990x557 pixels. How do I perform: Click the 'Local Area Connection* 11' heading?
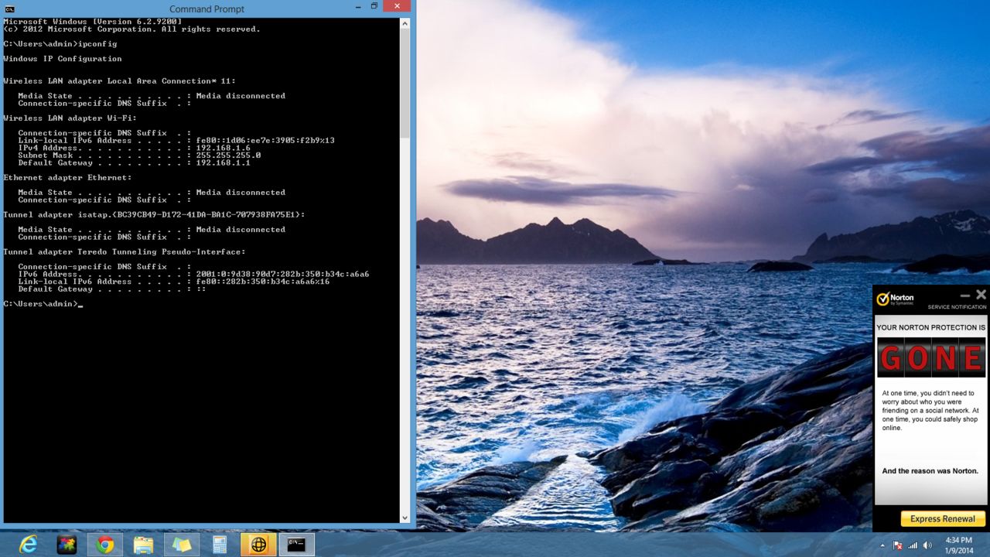(119, 81)
